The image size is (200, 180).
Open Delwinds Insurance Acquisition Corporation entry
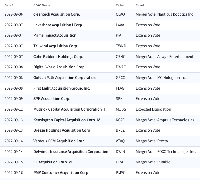tap(71, 152)
